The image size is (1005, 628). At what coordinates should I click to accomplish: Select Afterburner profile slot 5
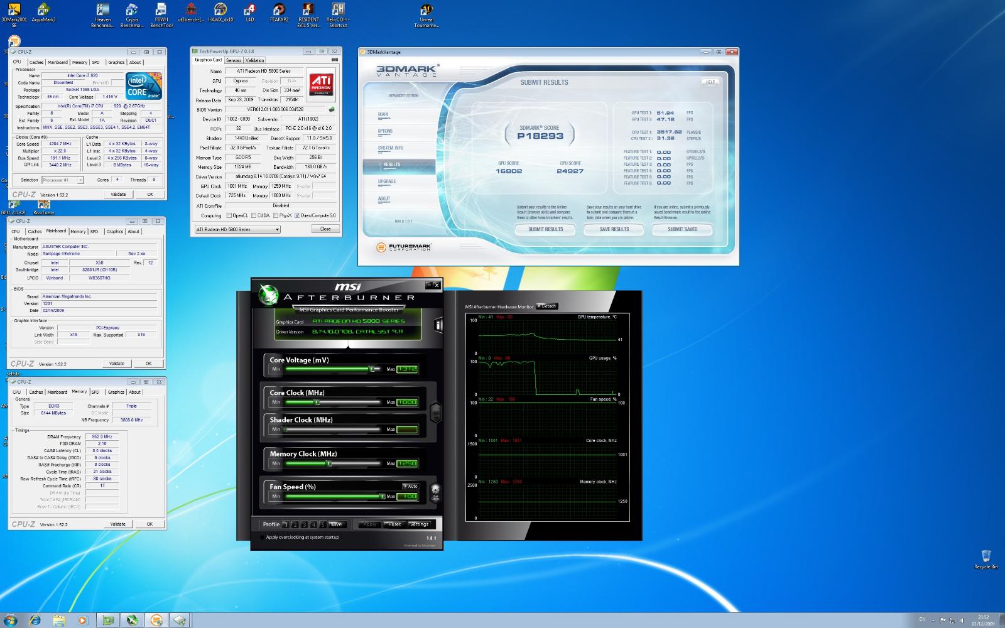tap(323, 524)
